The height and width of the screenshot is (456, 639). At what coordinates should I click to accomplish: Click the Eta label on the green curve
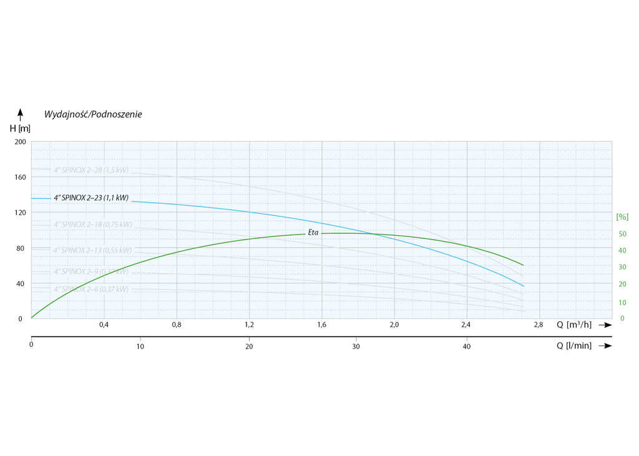(x=313, y=233)
